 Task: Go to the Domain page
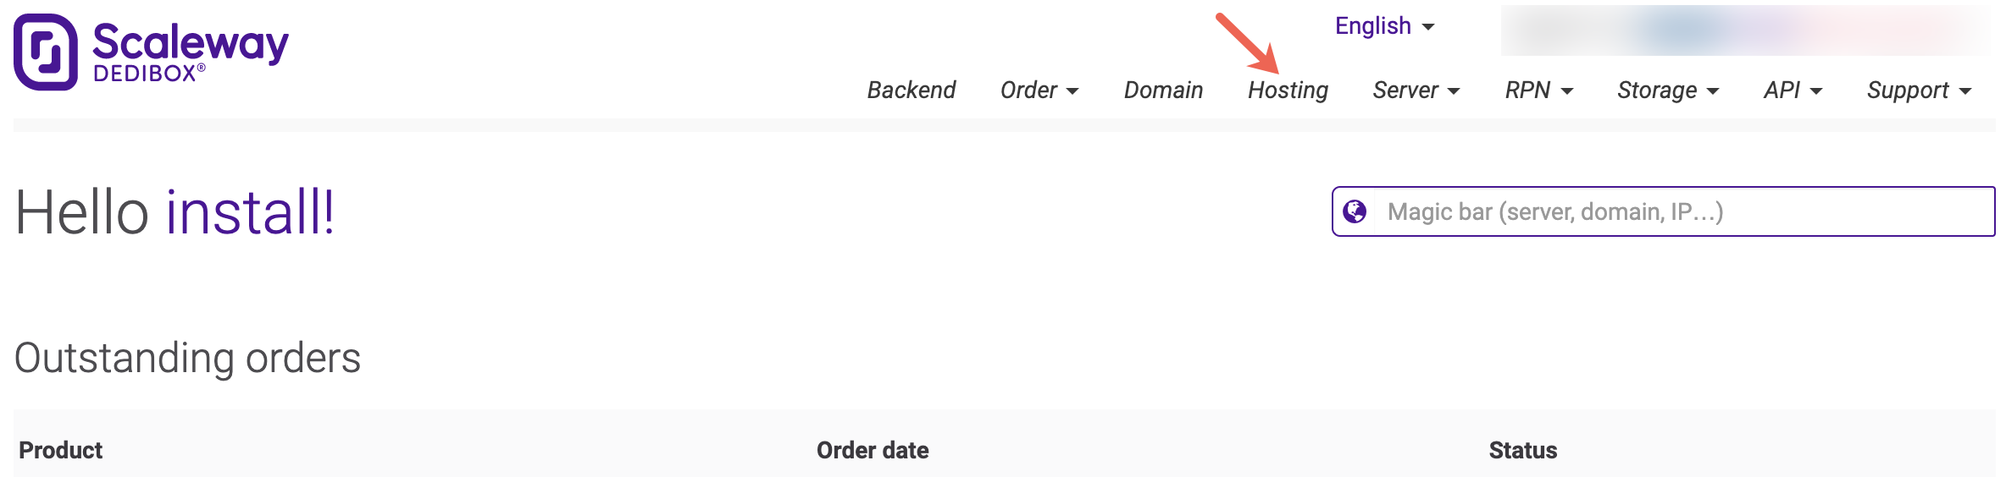1163,90
